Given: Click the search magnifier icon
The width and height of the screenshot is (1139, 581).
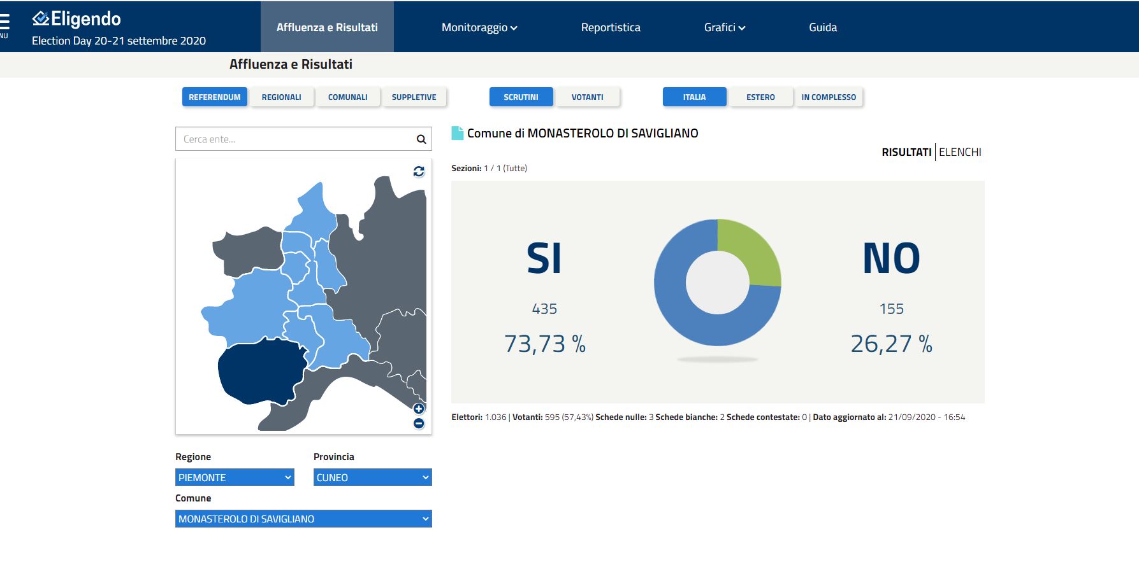Looking at the screenshot, I should pyautogui.click(x=421, y=139).
